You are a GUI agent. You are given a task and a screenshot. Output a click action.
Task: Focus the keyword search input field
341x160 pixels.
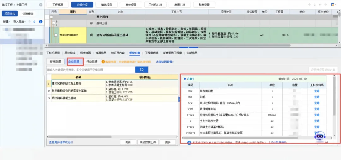point(91,69)
